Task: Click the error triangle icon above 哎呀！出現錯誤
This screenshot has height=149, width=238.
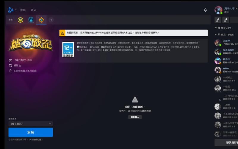Action: coord(135,100)
